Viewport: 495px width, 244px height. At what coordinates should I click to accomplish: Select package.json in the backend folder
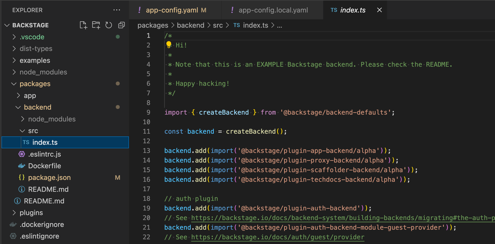49,178
